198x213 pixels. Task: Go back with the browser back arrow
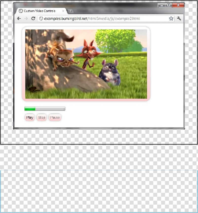tap(19, 19)
